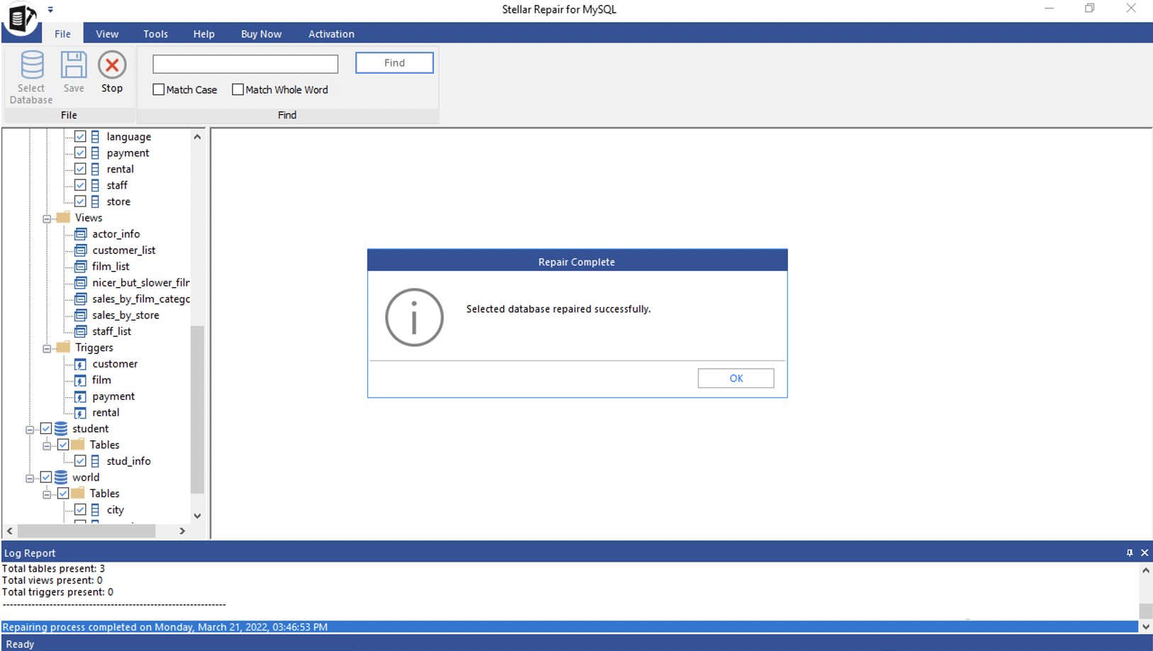
Task: Click the Stellar Repair application logo
Action: click(20, 18)
